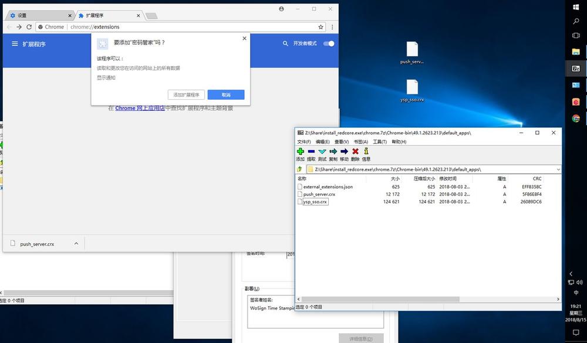Click the 7-Zip Add (添加) toolbar icon

(301, 152)
